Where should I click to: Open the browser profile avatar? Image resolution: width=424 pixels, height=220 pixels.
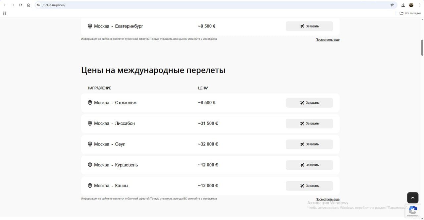tap(411, 5)
